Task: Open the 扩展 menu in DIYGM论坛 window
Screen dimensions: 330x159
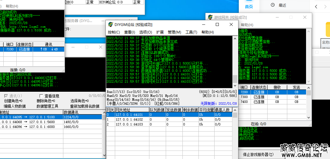Action: coord(160,32)
